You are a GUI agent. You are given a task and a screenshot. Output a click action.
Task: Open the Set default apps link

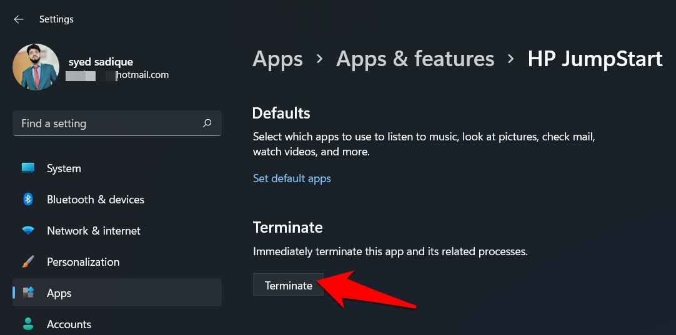tap(292, 178)
